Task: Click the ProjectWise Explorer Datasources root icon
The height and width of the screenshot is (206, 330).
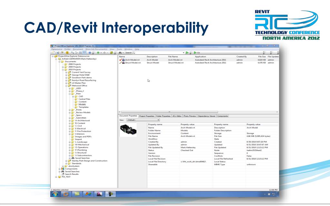Action: (56, 56)
